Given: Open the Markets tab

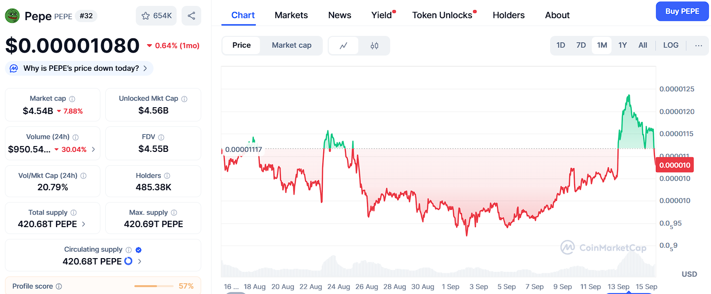Looking at the screenshot, I should (291, 15).
